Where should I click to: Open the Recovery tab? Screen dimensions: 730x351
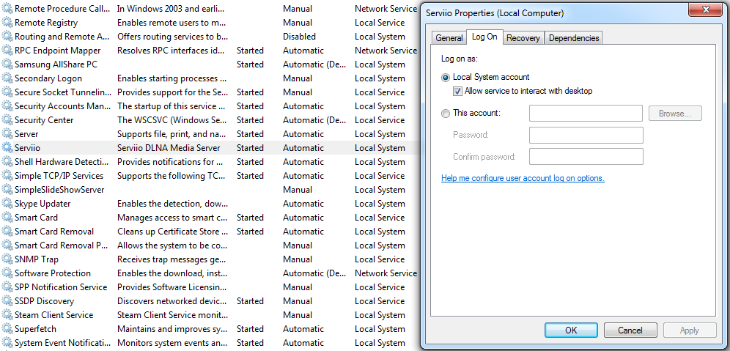(x=523, y=38)
